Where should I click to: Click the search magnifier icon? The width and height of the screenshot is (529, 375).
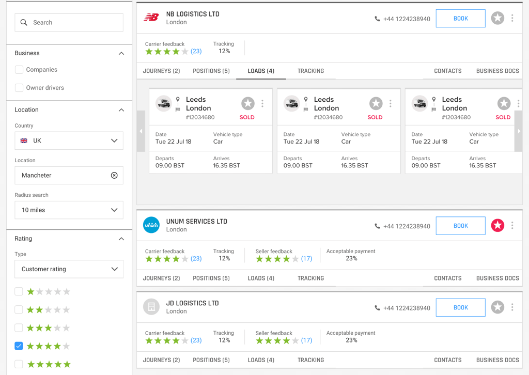tap(24, 22)
